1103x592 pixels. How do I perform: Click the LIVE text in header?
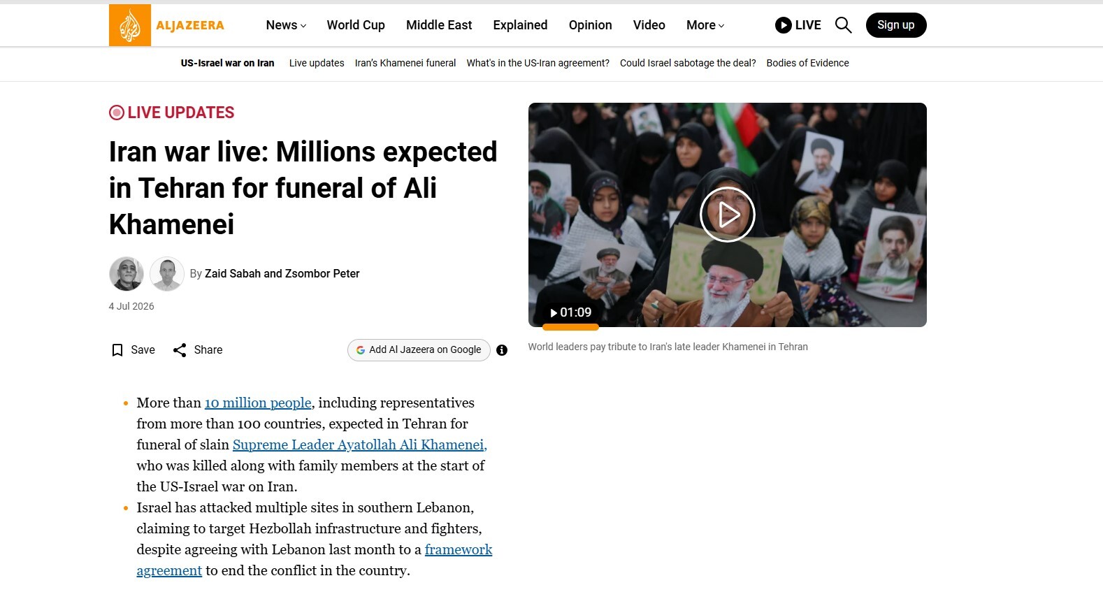click(808, 25)
